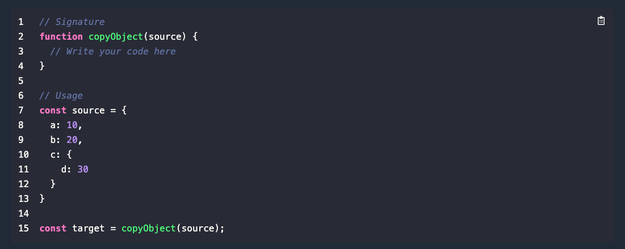The width and height of the screenshot is (625, 249).
Task: Click 'copyObject' in the function declaration
Action: [x=116, y=37]
